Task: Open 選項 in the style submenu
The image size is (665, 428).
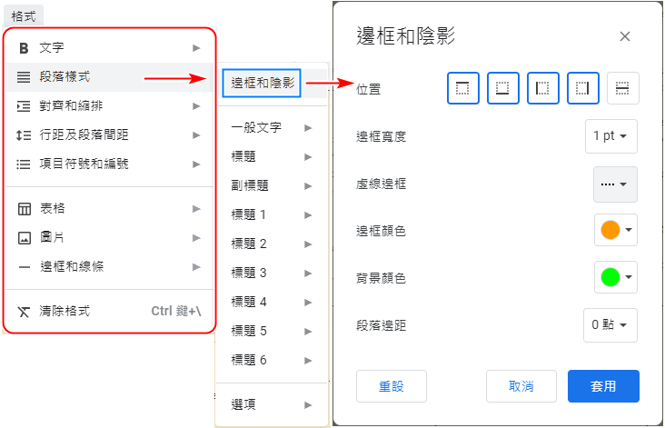Action: pyautogui.click(x=272, y=405)
